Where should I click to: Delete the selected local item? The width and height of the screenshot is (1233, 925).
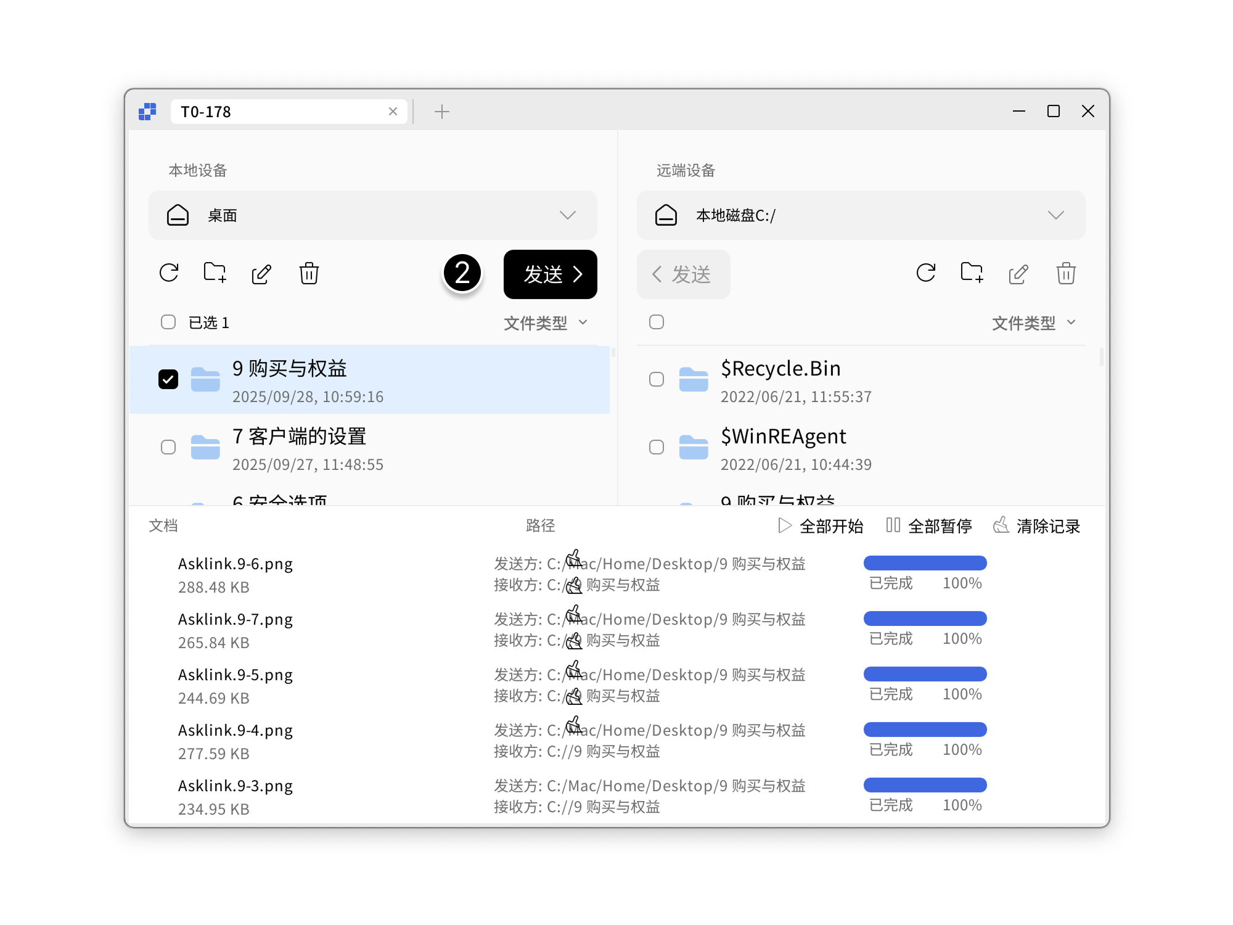pos(308,273)
